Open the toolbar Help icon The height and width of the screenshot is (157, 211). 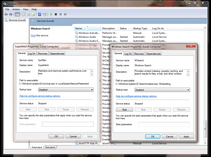point(40,14)
